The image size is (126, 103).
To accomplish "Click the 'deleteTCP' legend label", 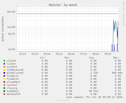I will (13, 94).
